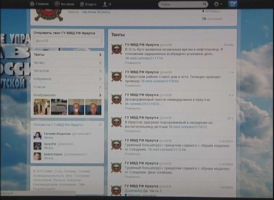Open link 38.mvd.ru/news/317778/
274x200 pixels.
coord(144,58)
